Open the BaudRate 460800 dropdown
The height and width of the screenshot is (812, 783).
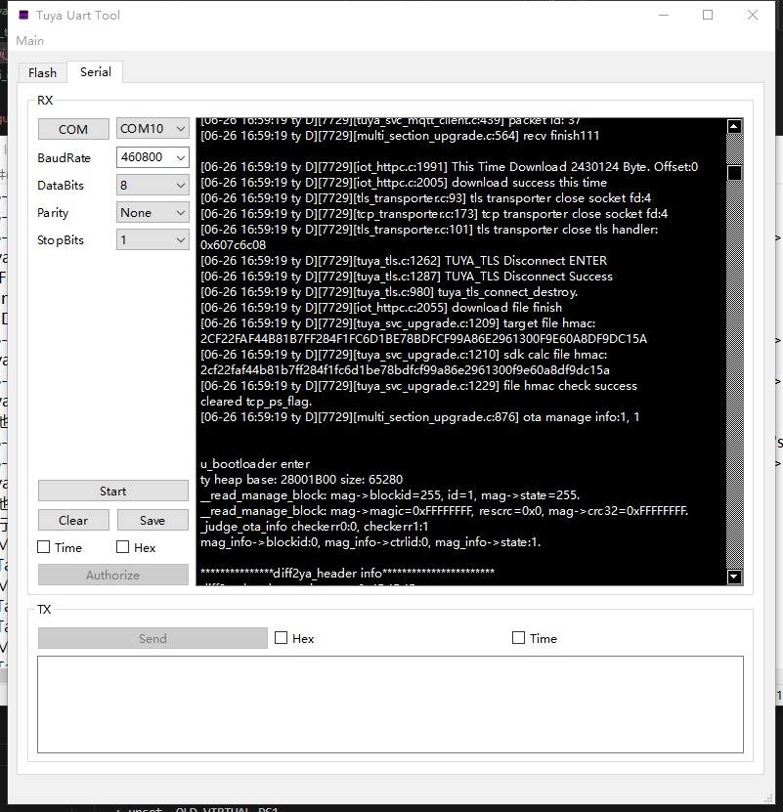pyautogui.click(x=152, y=157)
